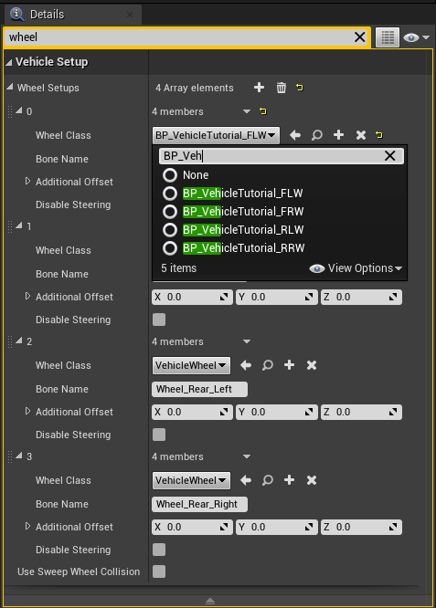Viewport: 436px width, 608px height.
Task: Use selected asset for index 0 Wheel Class
Action: (295, 135)
